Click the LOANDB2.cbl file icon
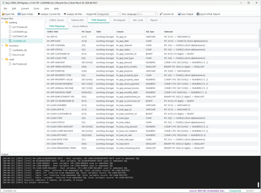The height and width of the screenshot is (193, 261). tap(10, 41)
